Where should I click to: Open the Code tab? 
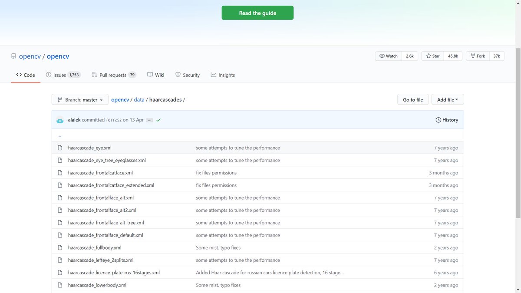[x=26, y=75]
